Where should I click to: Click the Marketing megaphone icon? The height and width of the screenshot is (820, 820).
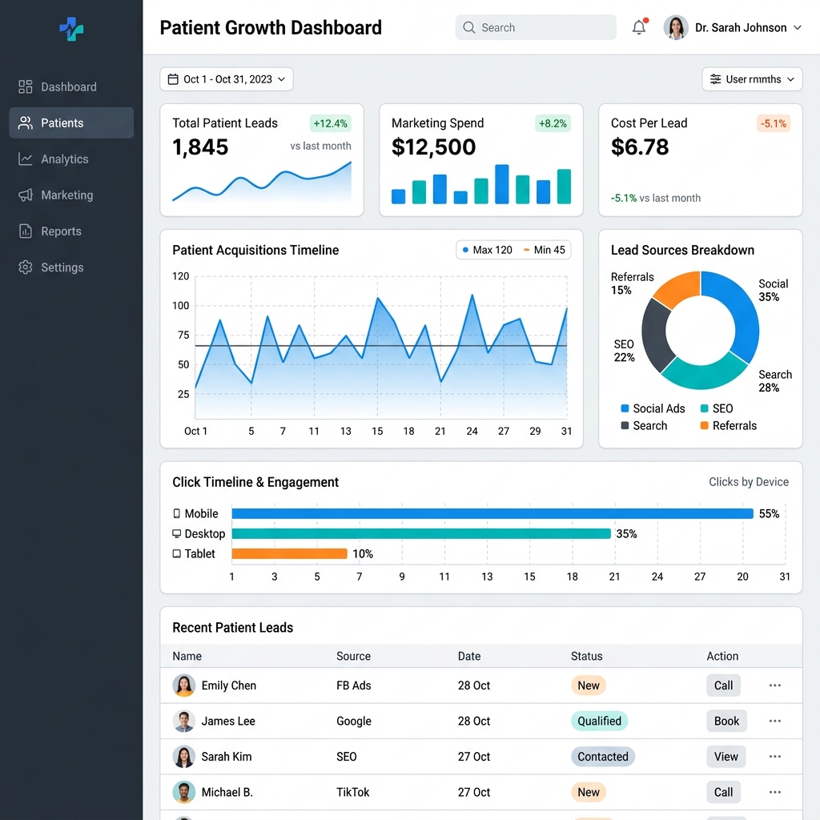(25, 195)
